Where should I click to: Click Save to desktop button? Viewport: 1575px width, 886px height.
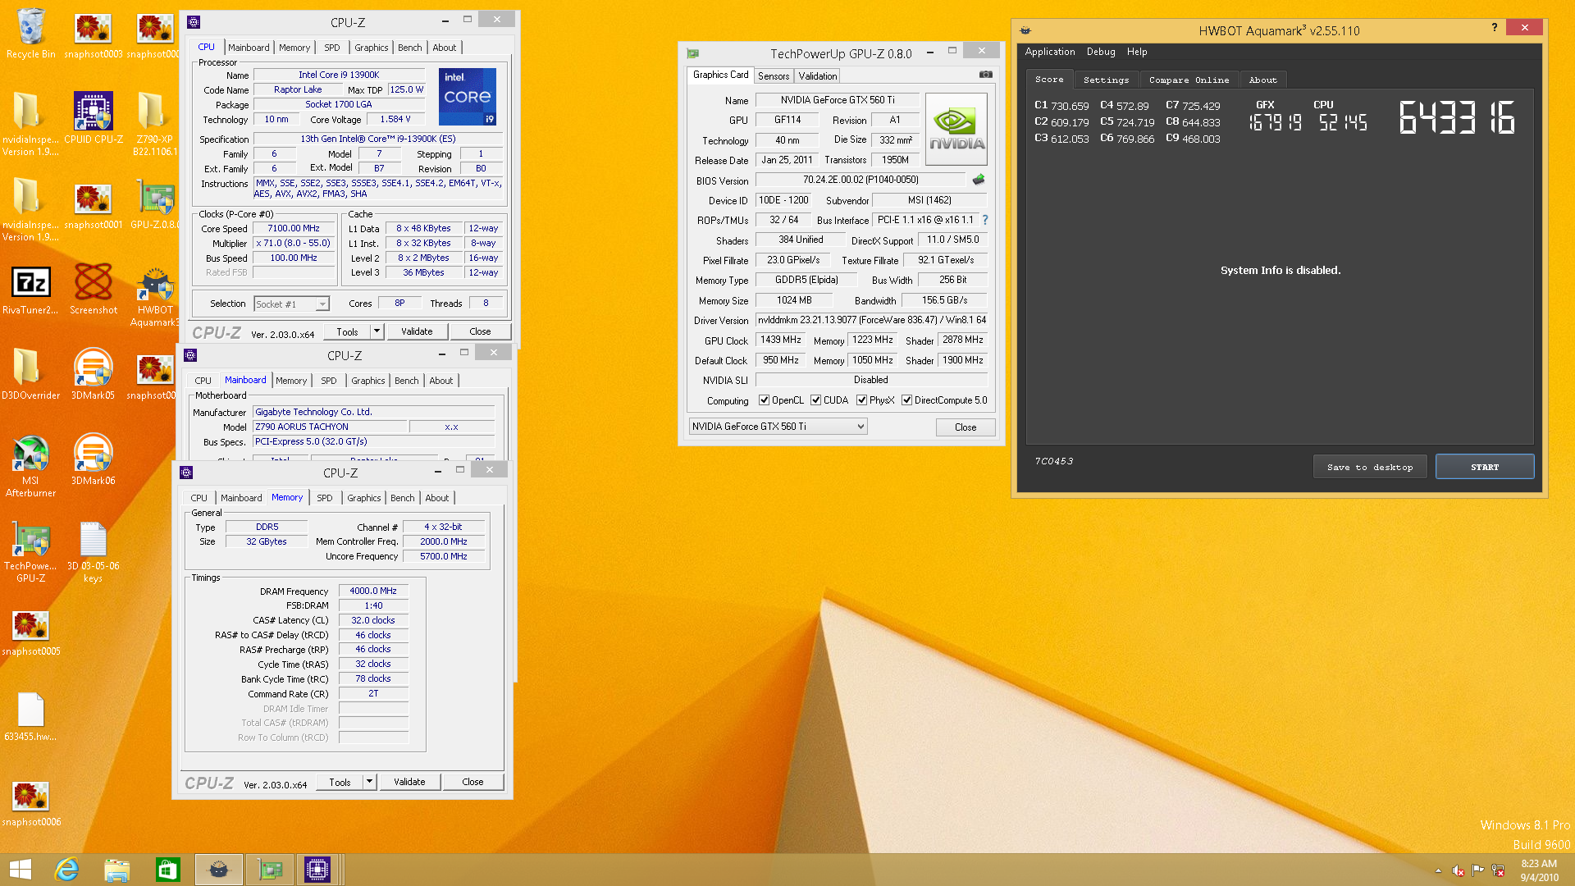[1370, 467]
